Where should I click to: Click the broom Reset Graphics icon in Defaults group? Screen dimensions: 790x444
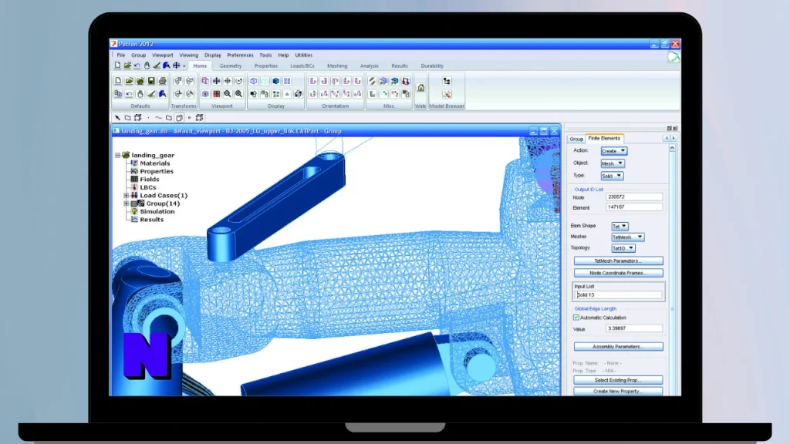point(151,93)
